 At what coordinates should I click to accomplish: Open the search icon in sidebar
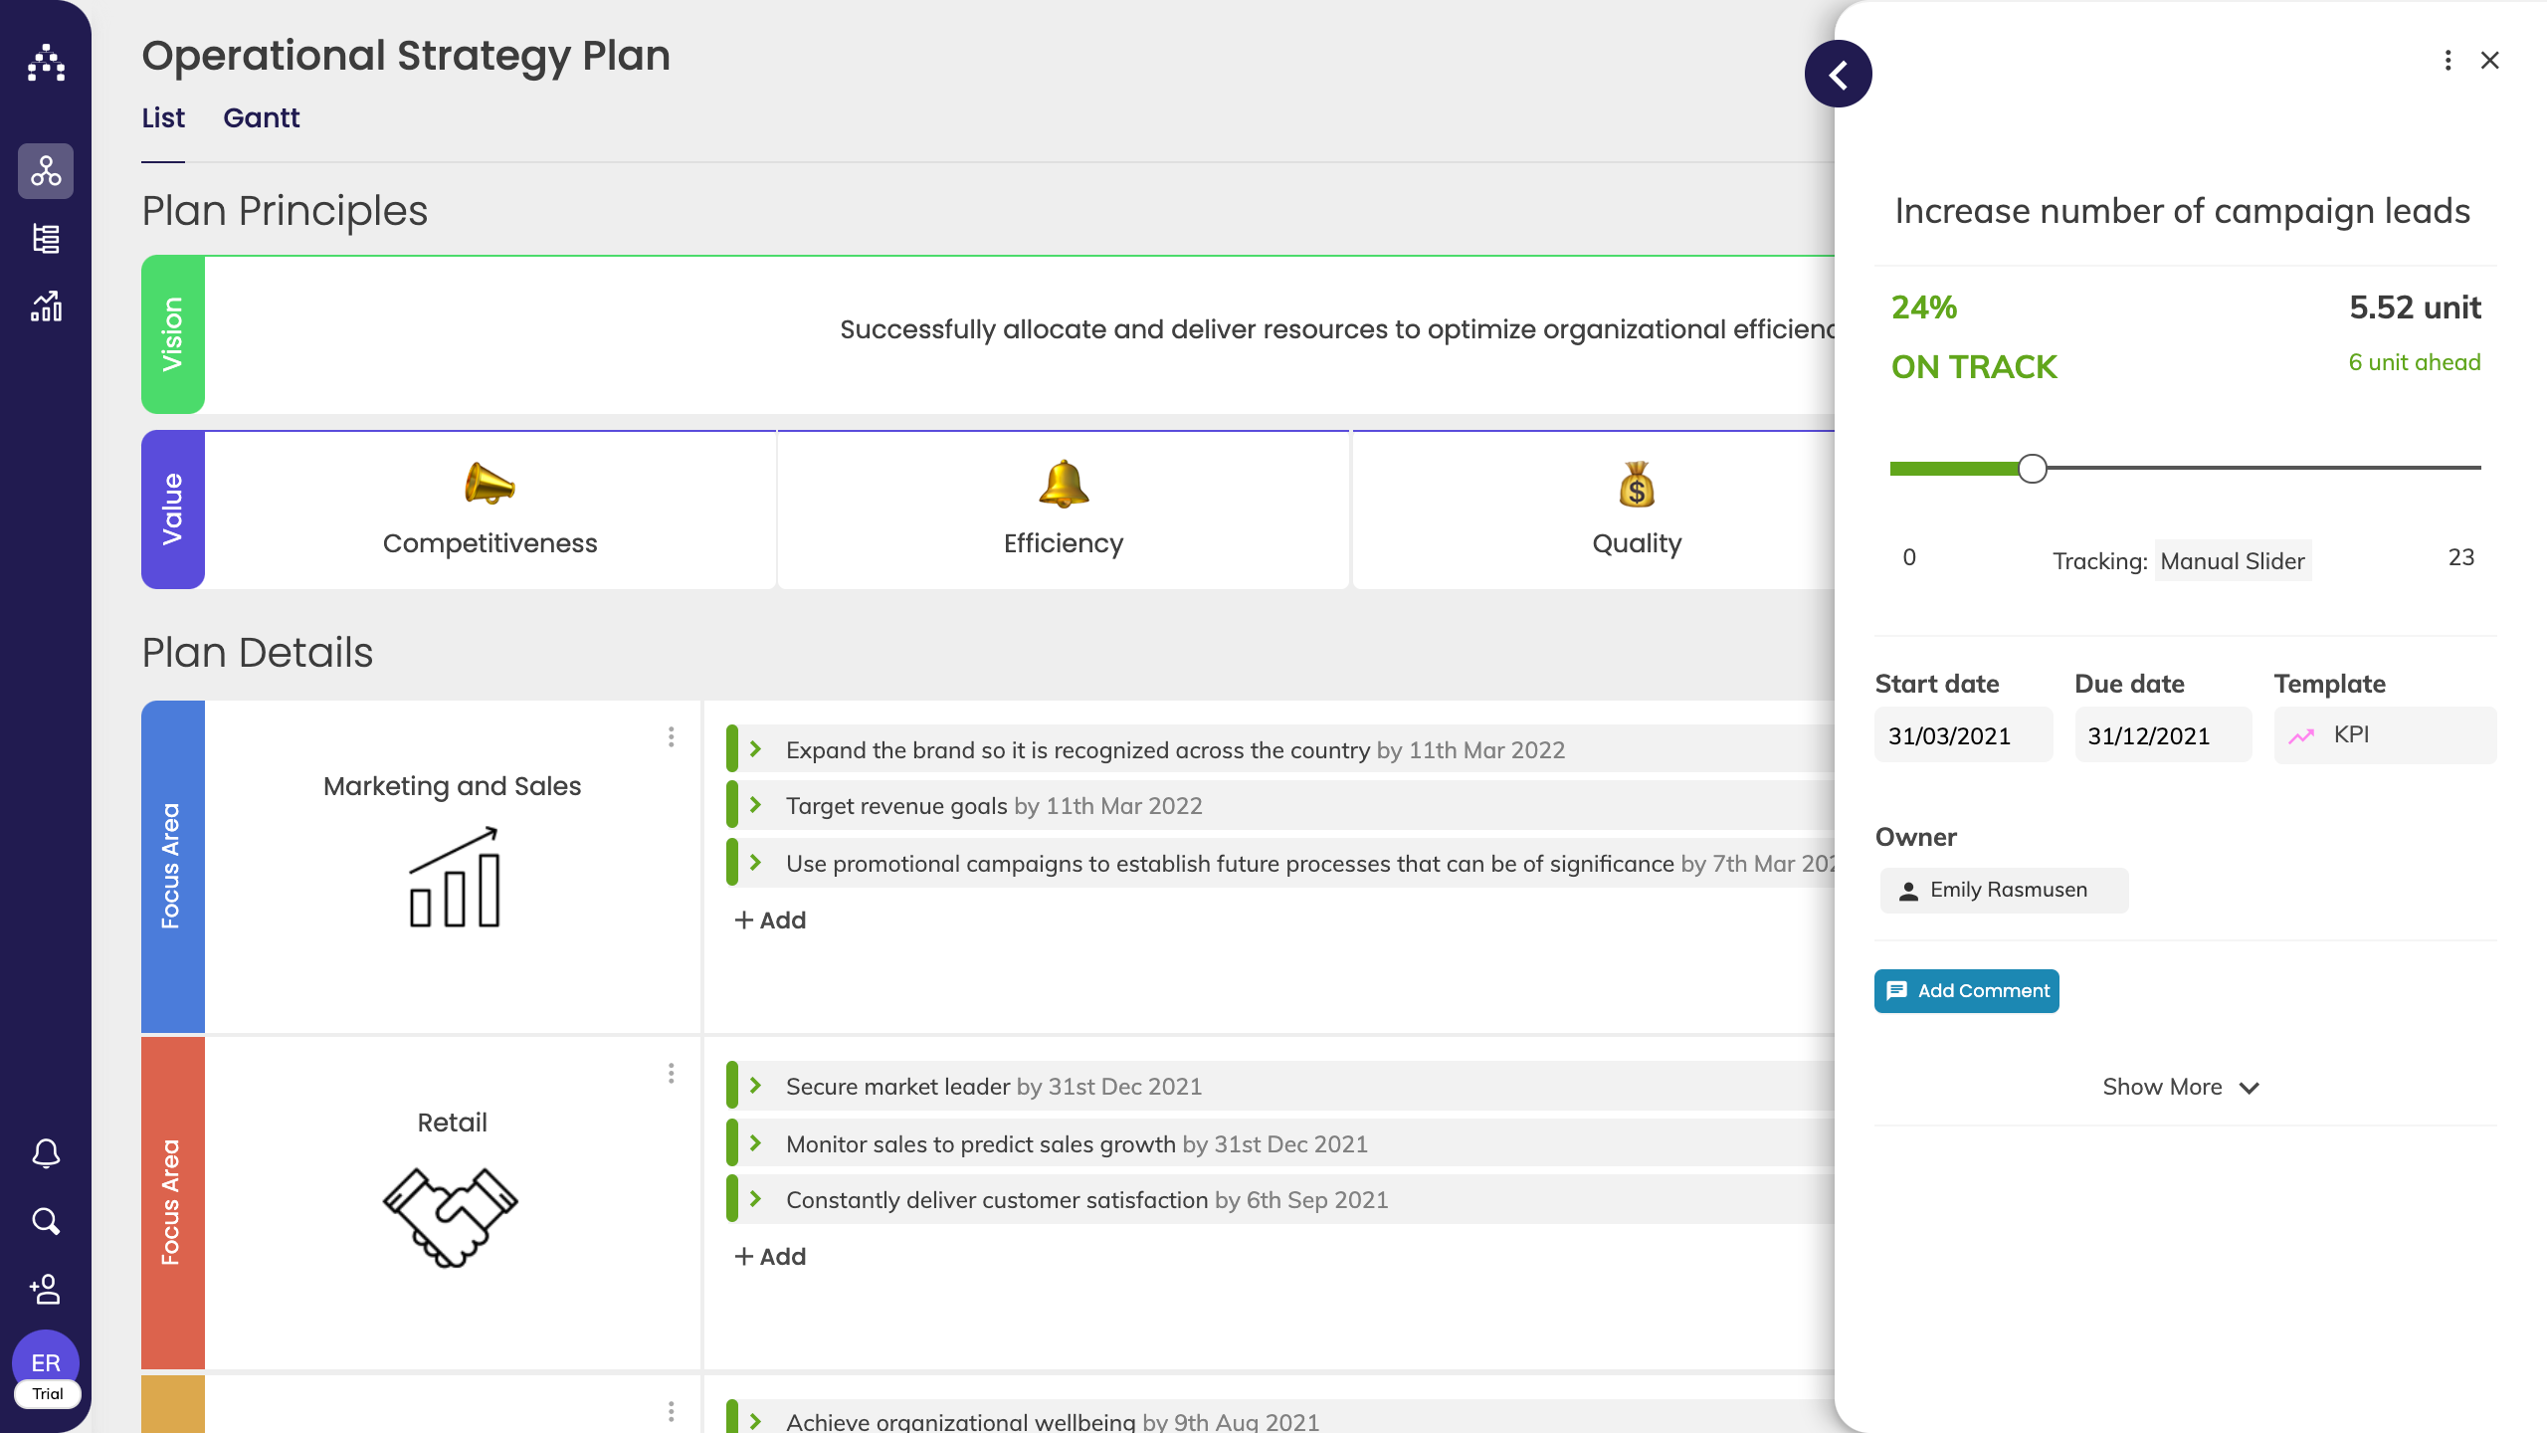click(x=46, y=1221)
